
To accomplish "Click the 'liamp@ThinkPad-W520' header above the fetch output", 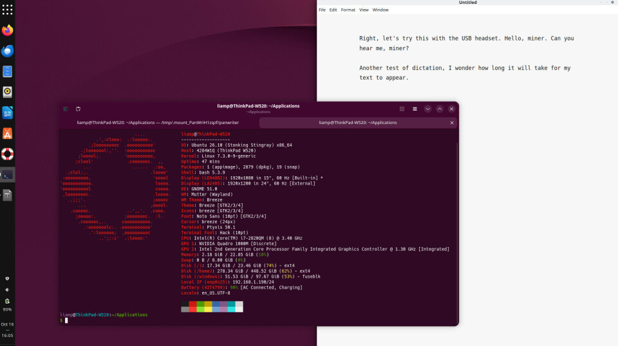I will pos(205,134).
